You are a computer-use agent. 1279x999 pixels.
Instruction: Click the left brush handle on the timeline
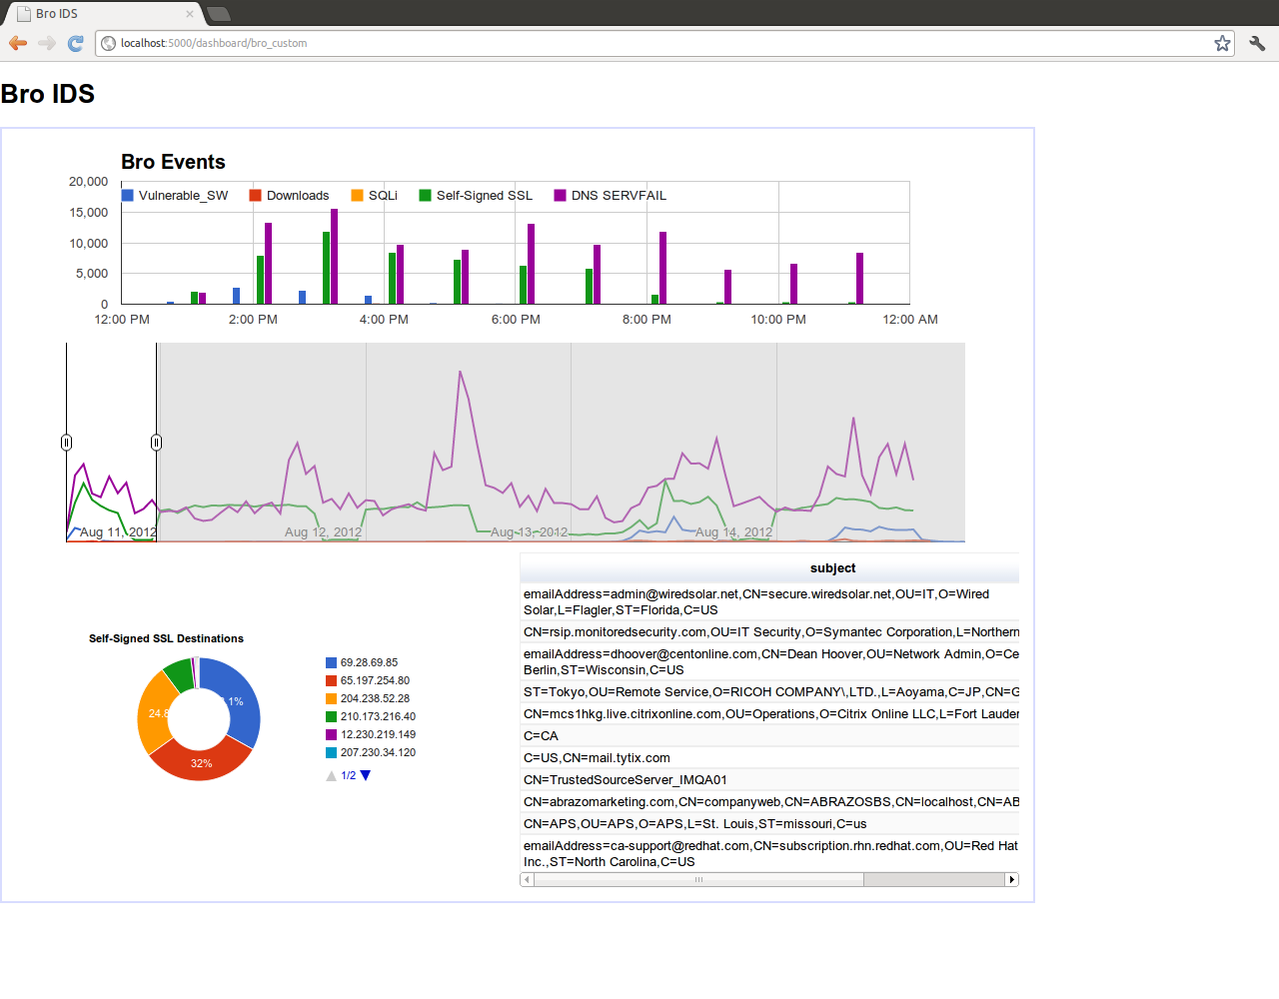pos(66,442)
